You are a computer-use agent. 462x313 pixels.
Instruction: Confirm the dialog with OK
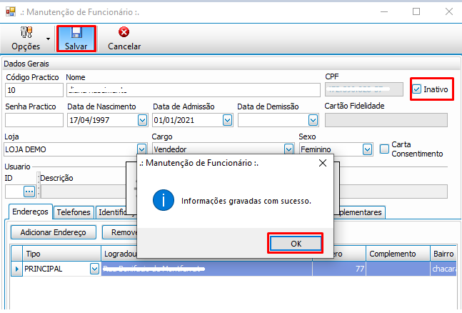tap(296, 244)
